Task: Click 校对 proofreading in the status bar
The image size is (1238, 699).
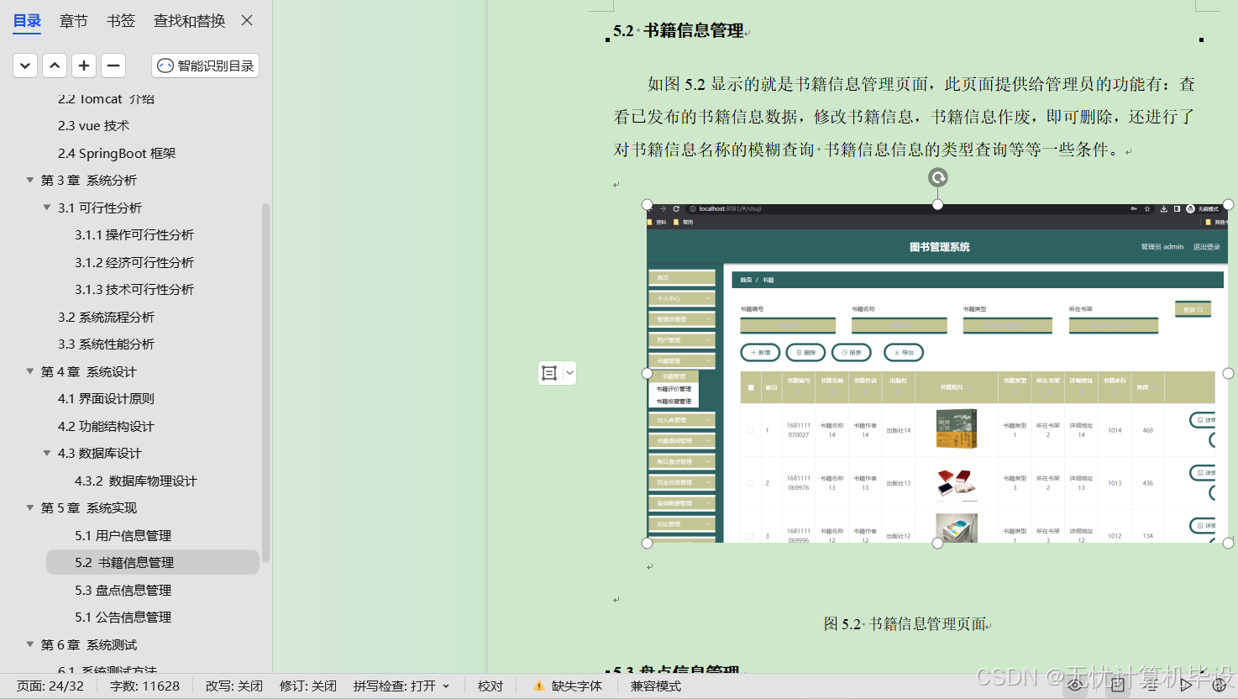Action: click(x=490, y=686)
